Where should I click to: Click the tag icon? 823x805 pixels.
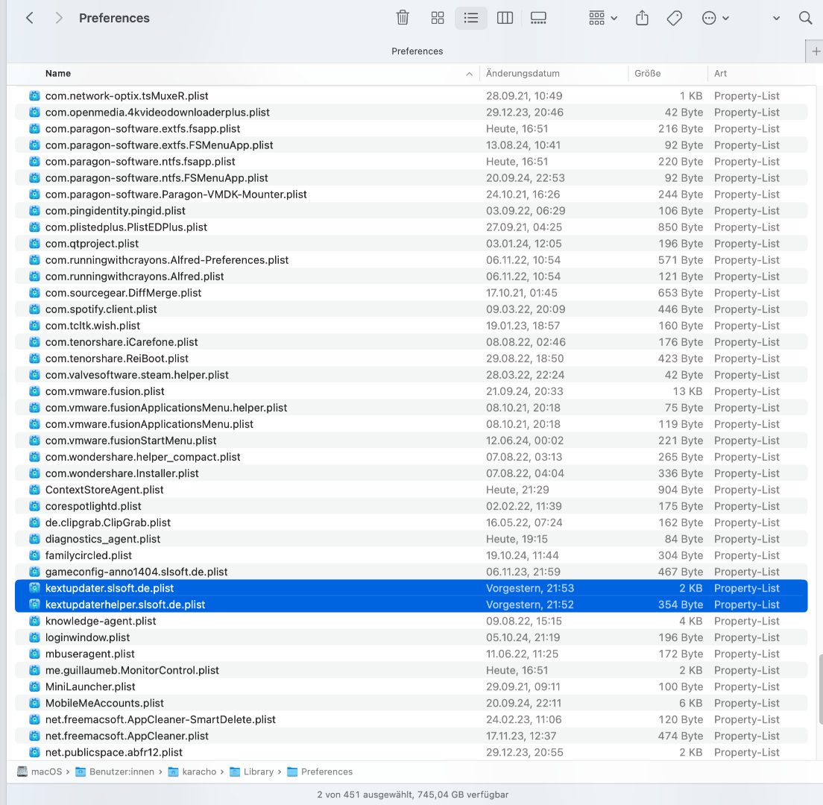[675, 18]
